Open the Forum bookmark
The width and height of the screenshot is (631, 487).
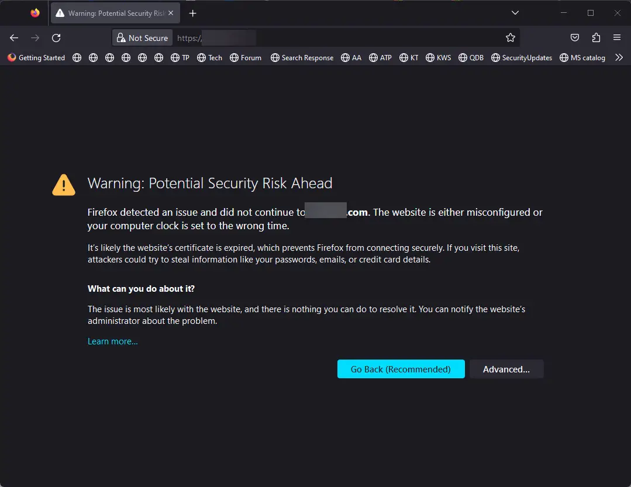tap(246, 57)
